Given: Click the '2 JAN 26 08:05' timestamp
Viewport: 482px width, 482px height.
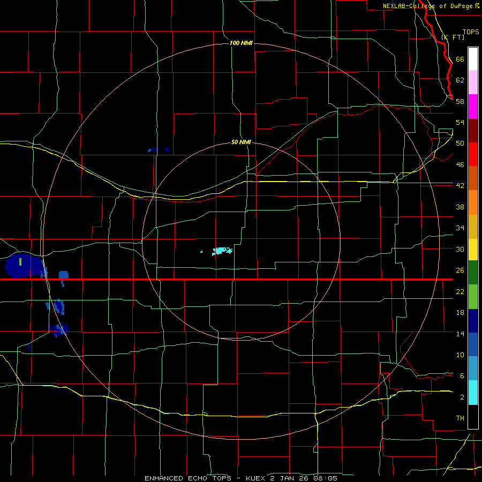Looking at the screenshot, I should [304, 478].
